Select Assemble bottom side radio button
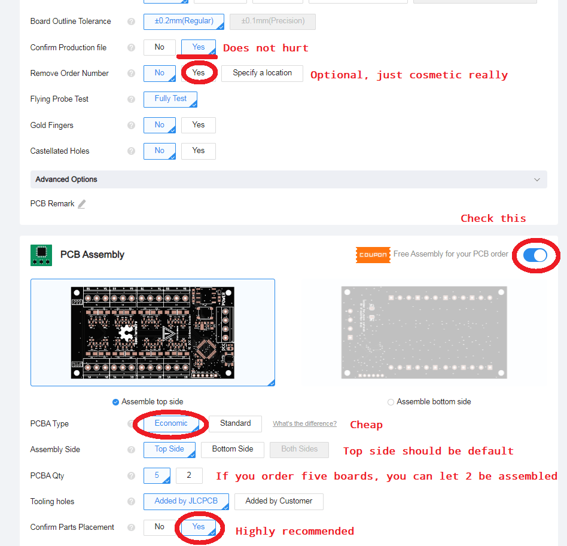Screen dimensions: 567x546 click(x=391, y=402)
